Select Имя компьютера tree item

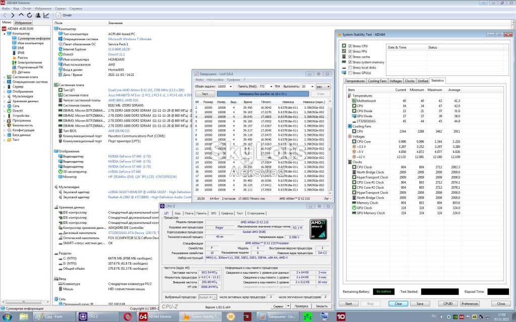[30, 43]
